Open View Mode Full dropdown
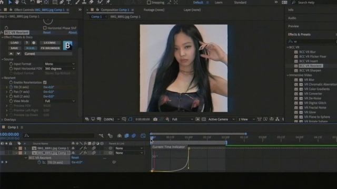 click(x=60, y=101)
